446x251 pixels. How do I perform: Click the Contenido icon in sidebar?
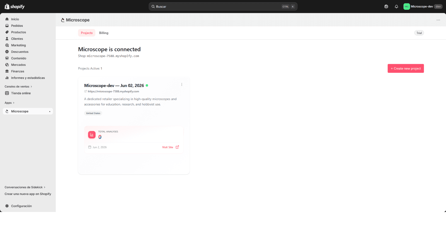pyautogui.click(x=7, y=58)
